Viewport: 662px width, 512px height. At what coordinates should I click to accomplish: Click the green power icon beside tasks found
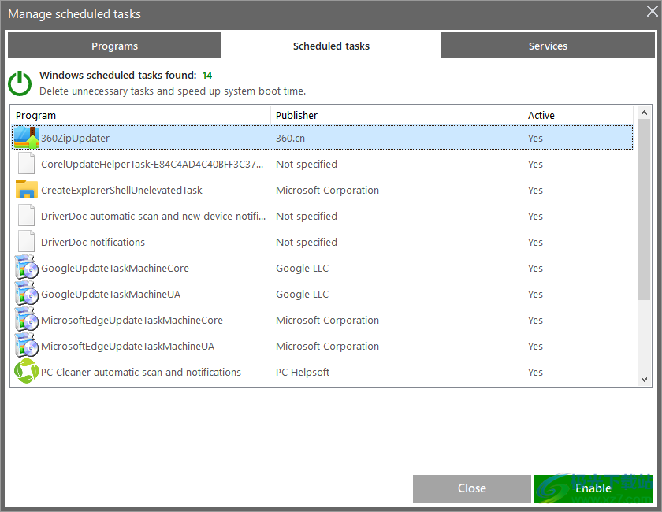click(20, 83)
